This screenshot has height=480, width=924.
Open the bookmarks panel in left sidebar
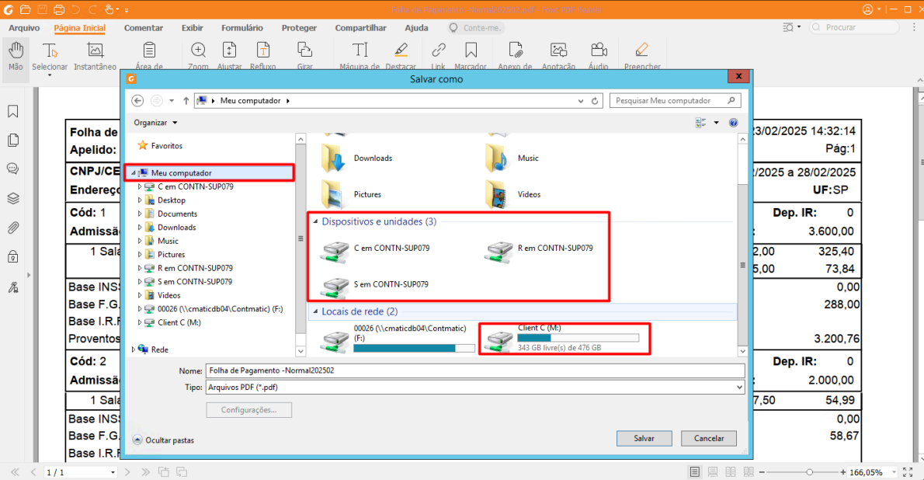pyautogui.click(x=13, y=111)
